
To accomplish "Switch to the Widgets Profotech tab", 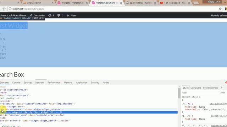I will pos(72,3).
